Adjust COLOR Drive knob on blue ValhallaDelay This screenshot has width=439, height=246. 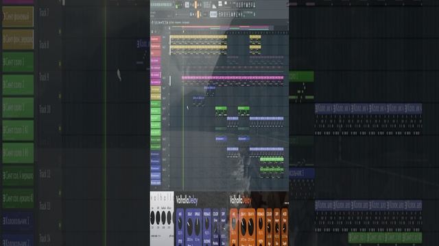[215, 228]
